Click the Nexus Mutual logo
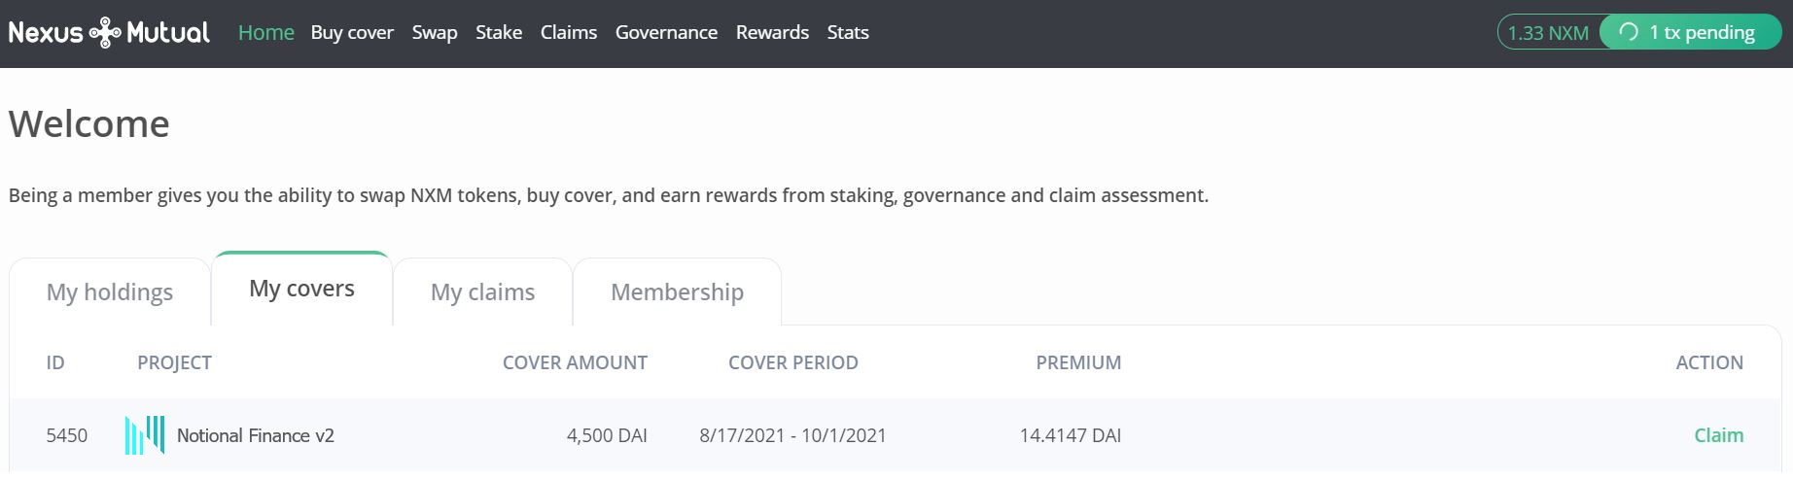The width and height of the screenshot is (1793, 480). [x=109, y=32]
